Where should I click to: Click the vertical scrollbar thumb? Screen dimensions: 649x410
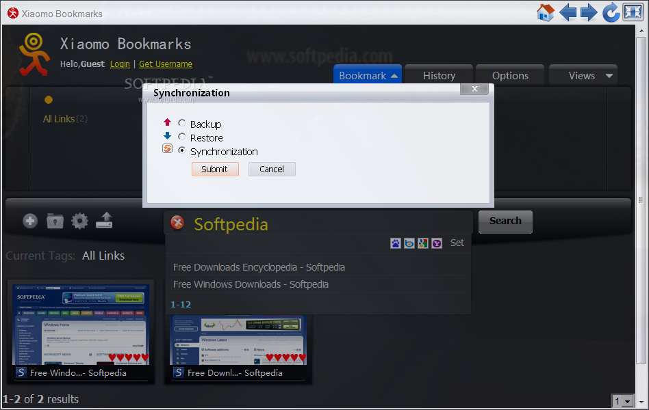pos(641,200)
